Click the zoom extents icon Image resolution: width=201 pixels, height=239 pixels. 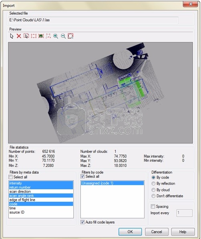[x=70, y=36]
